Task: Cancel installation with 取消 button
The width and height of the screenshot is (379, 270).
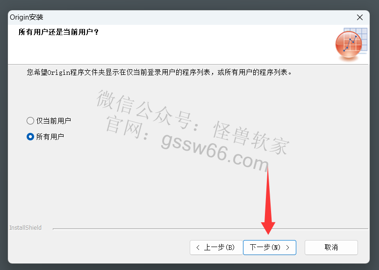Action: click(331, 248)
